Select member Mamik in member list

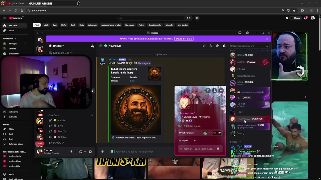pos(250,62)
